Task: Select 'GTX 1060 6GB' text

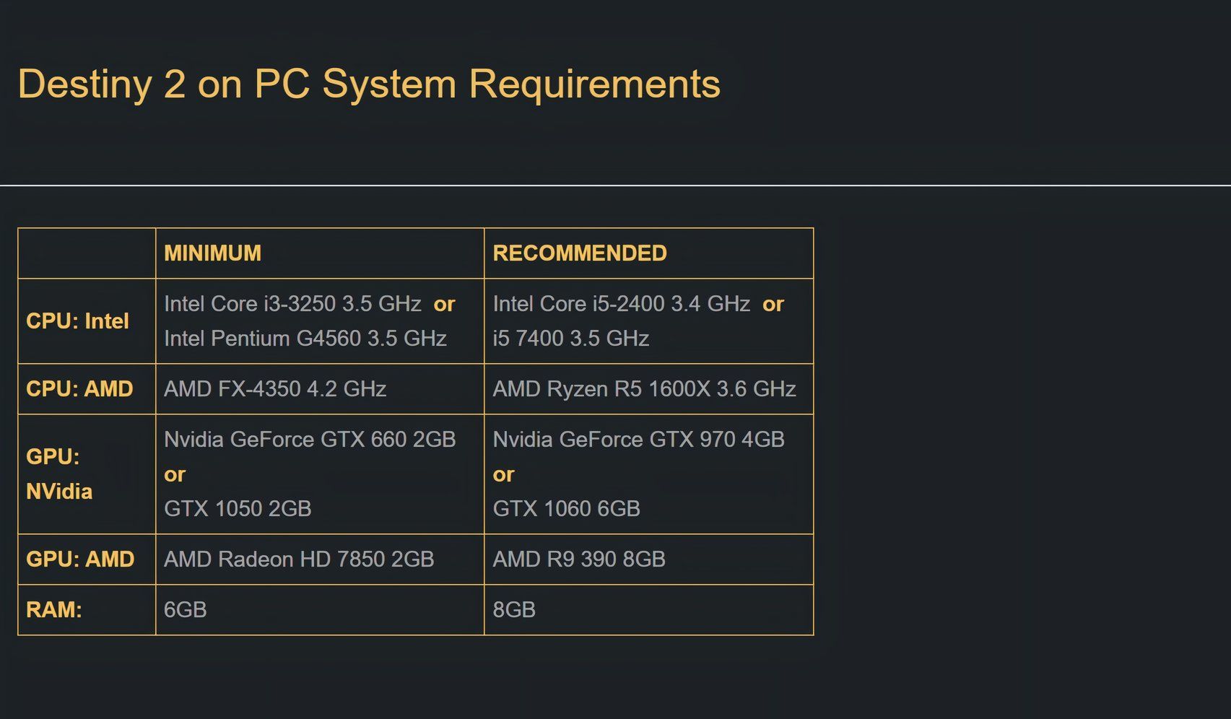Action: point(566,509)
